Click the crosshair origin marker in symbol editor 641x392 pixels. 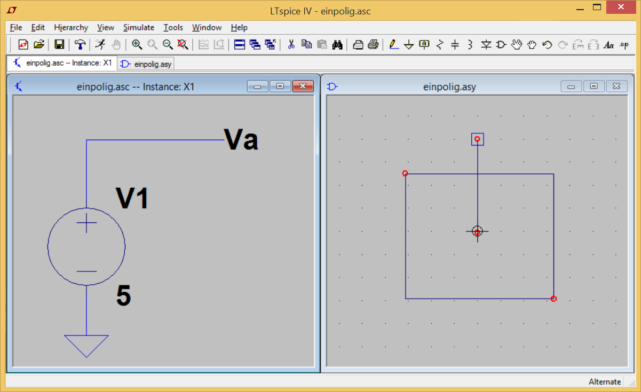478,231
